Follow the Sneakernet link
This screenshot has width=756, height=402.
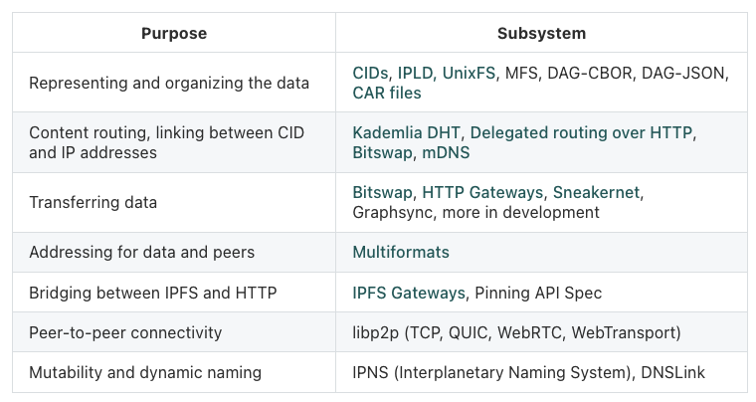(x=596, y=192)
